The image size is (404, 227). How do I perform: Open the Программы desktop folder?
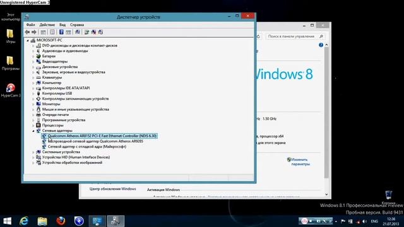(x=10, y=63)
